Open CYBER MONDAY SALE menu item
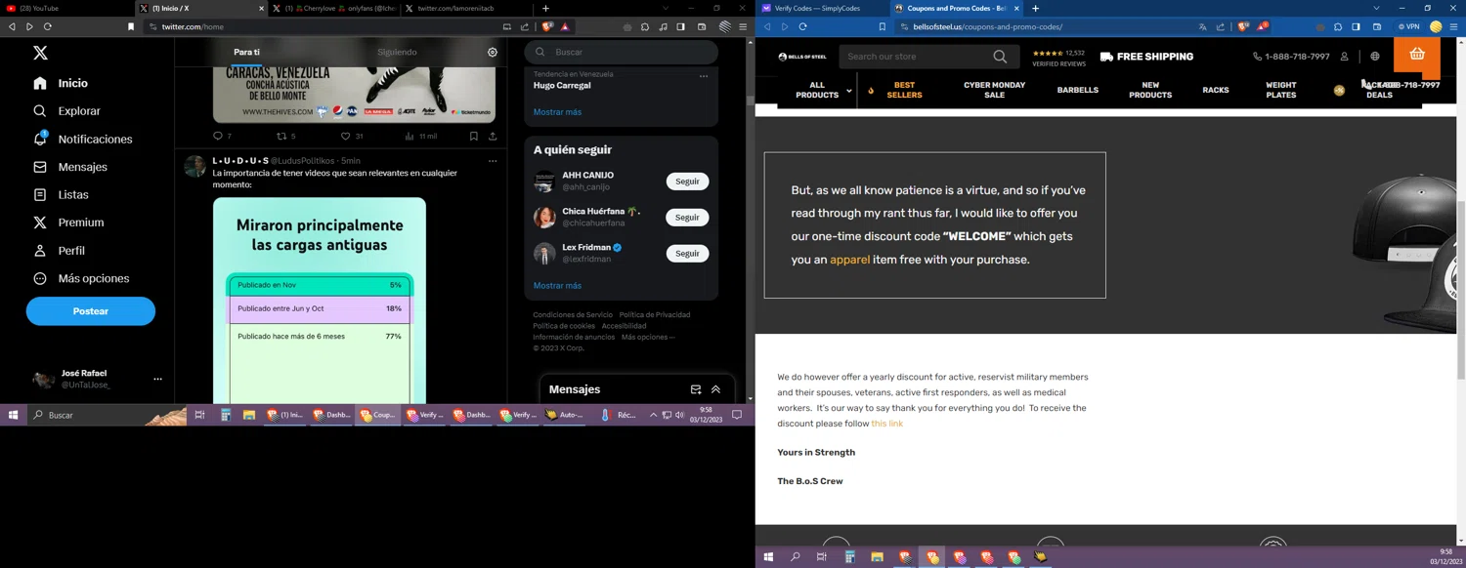This screenshot has height=568, width=1466. pyautogui.click(x=994, y=90)
